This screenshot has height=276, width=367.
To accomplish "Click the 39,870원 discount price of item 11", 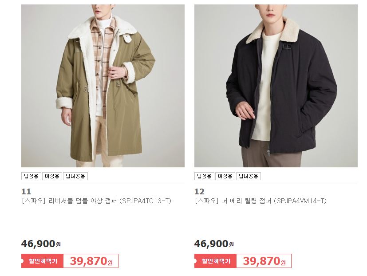I will click(91, 261).
